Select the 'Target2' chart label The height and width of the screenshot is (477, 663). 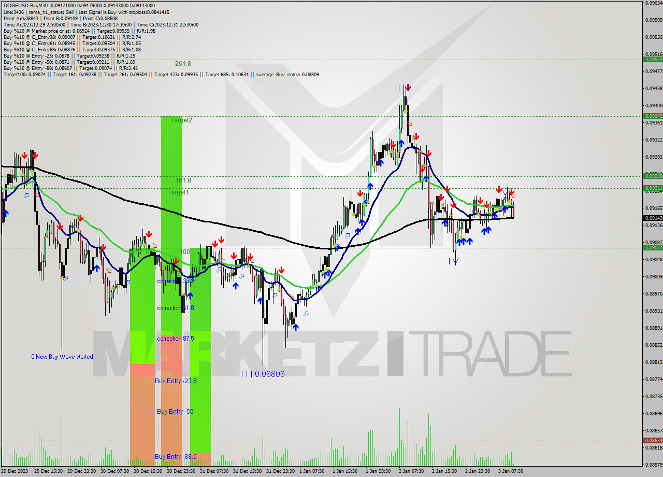(x=181, y=120)
